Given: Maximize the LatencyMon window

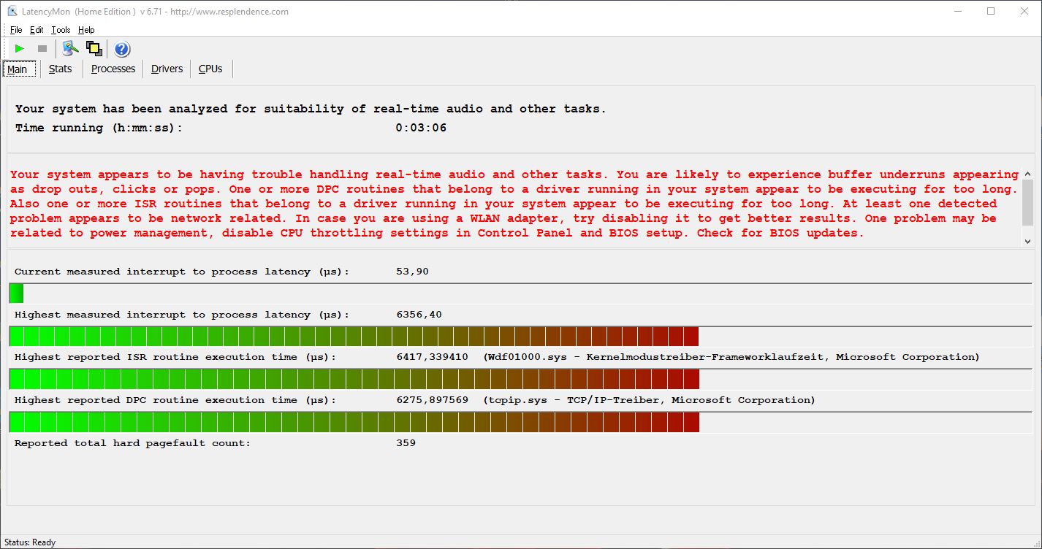Looking at the screenshot, I should 991,11.
